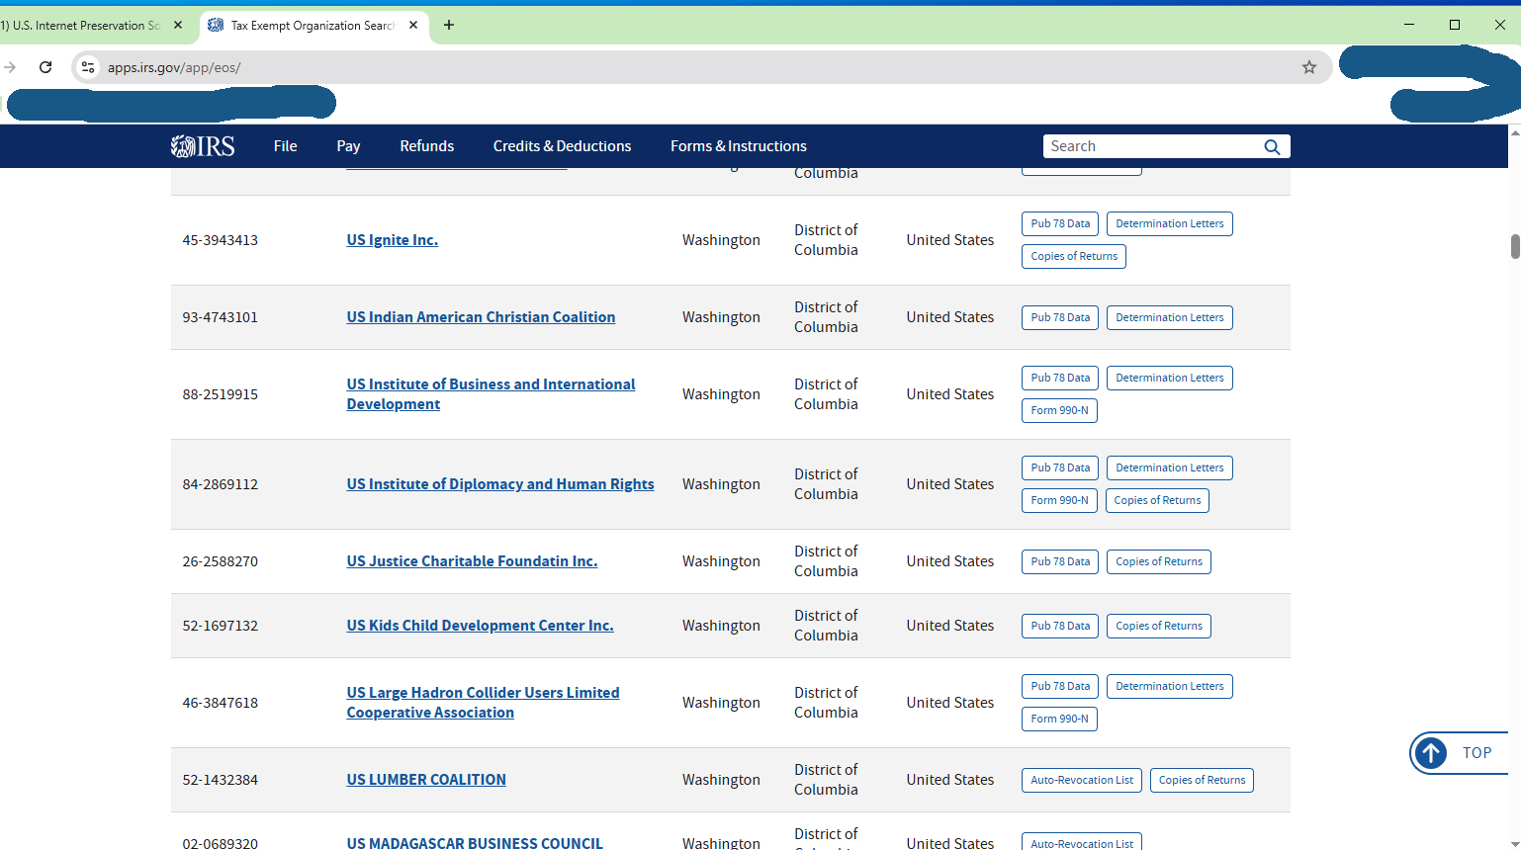This screenshot has width=1521, height=850.
Task: Open US MADAGASCAR BUSINESS COUNCIL link
Action: click(475, 843)
